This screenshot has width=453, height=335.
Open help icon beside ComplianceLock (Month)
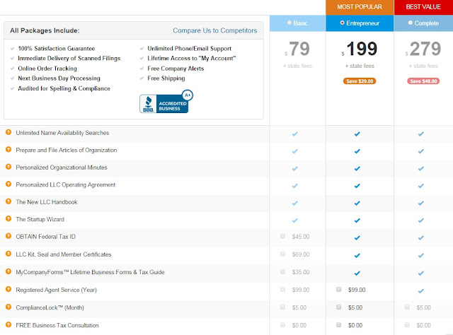pyautogui.click(x=8, y=307)
